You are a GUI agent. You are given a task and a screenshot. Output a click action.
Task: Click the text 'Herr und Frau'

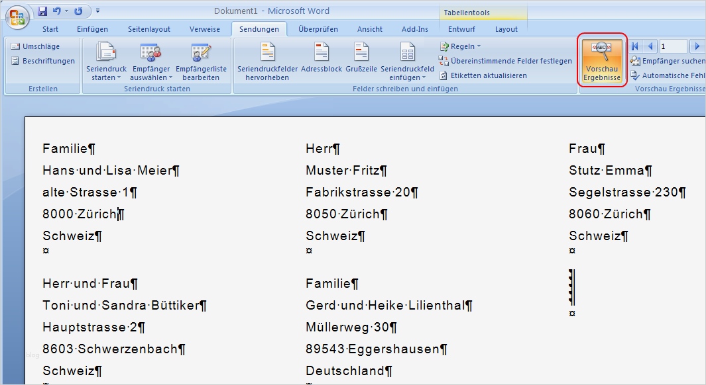click(x=86, y=284)
